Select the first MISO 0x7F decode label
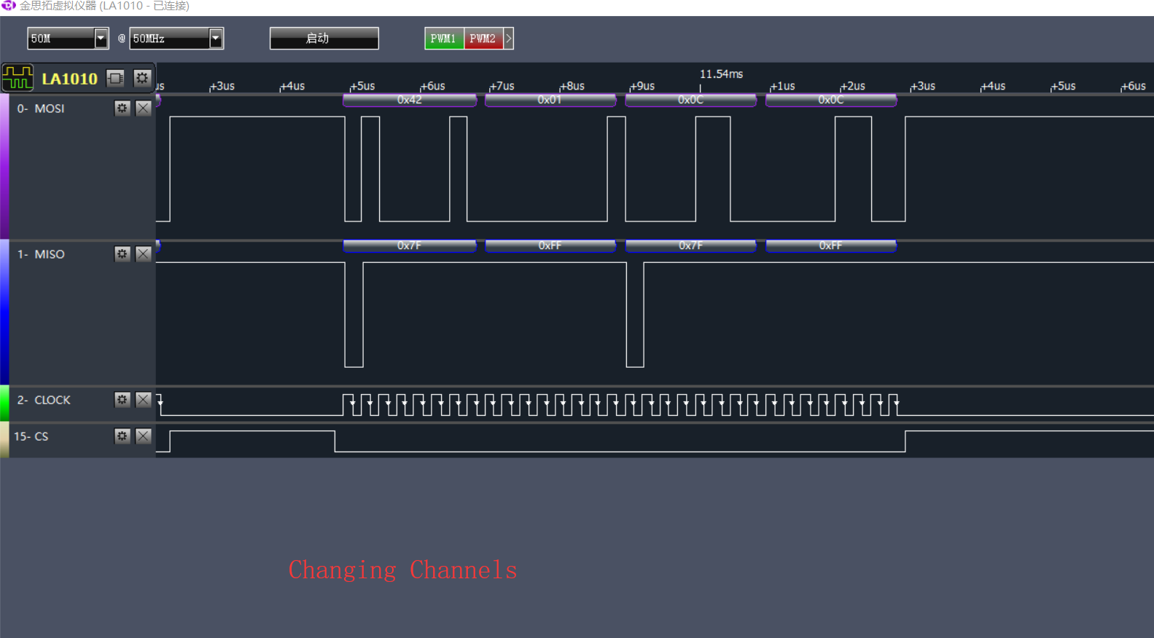1154x638 pixels. pos(410,245)
